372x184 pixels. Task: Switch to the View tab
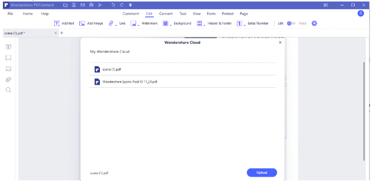pos(197,14)
